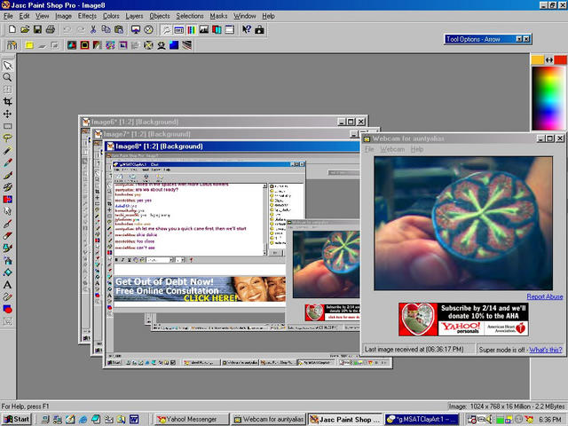568x426 pixels.
Task: Select the Eraser tool
Action: pyautogui.click(x=8, y=236)
